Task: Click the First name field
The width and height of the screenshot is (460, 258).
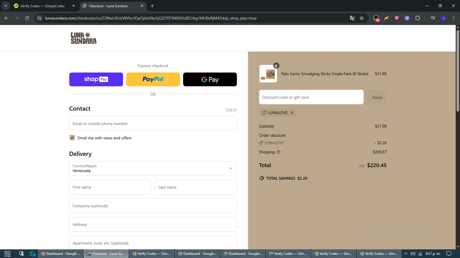Action: tap(110, 187)
